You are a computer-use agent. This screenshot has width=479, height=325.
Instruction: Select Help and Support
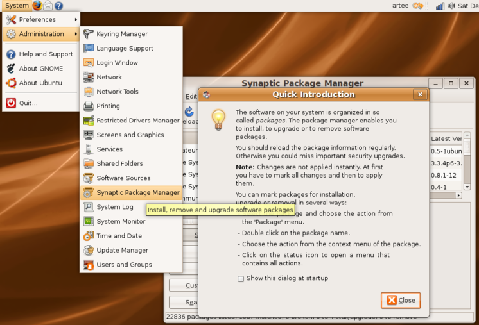pyautogui.click(x=41, y=54)
